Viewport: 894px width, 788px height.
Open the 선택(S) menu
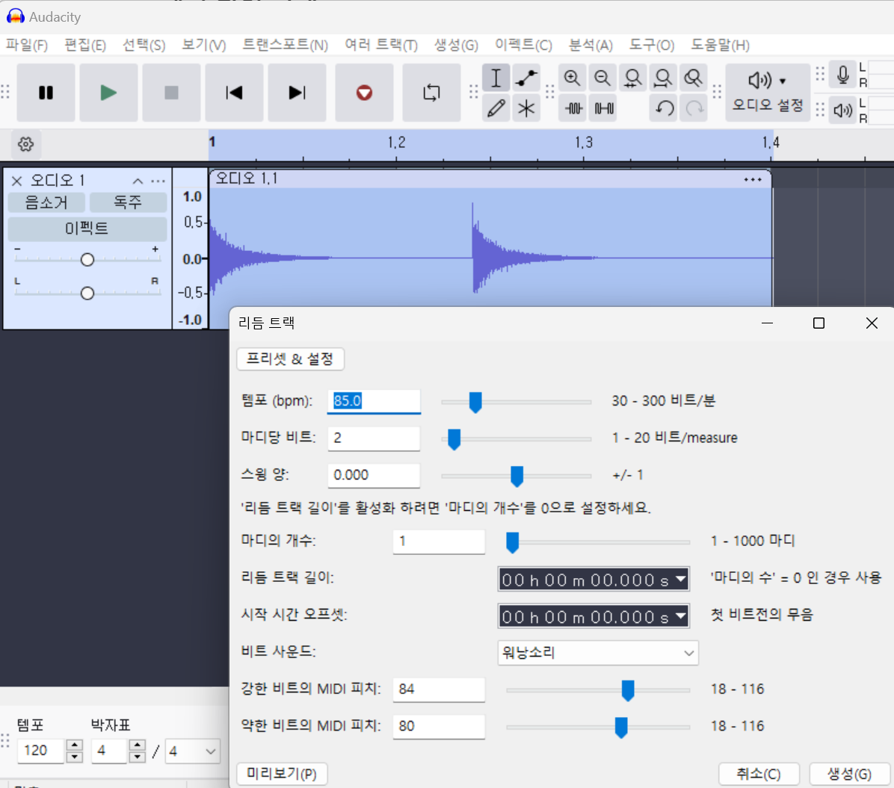(x=144, y=45)
